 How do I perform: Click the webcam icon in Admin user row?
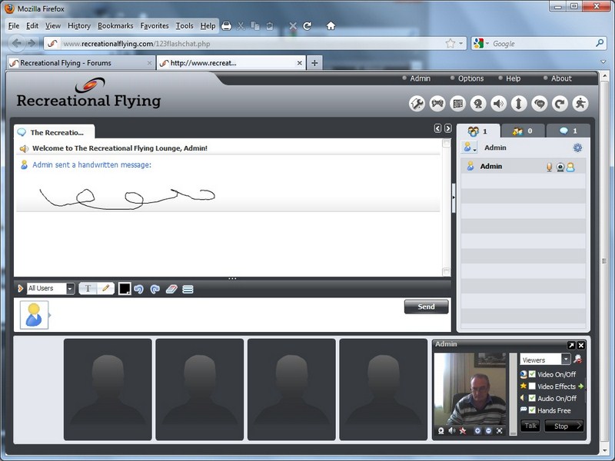[x=560, y=167]
